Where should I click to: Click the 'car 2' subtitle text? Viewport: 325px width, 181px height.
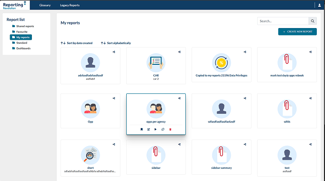(x=156, y=79)
